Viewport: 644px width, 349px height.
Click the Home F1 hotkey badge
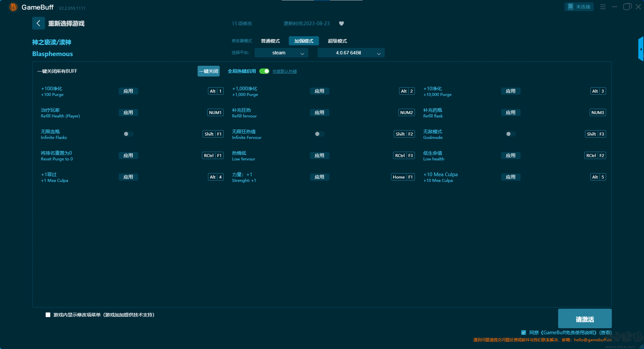pyautogui.click(x=402, y=177)
